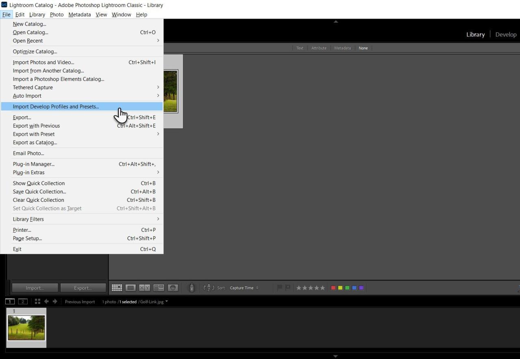Apply green color label

(x=347, y=288)
